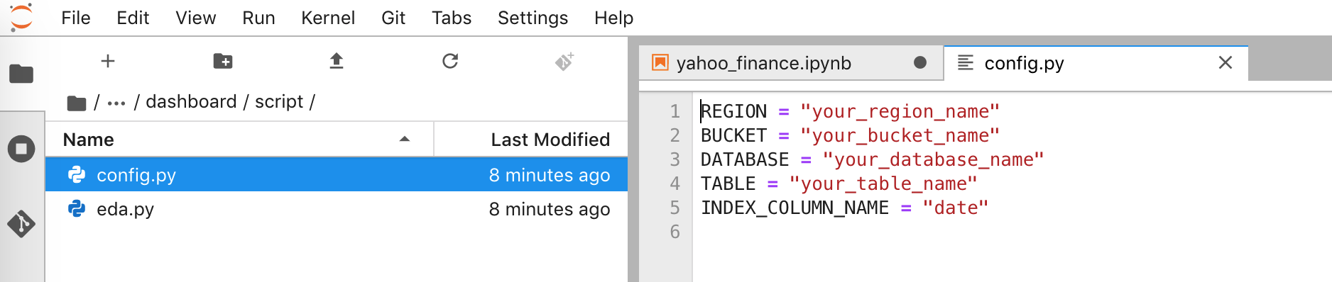Expand the collapsed breadcrumb ellipsis path

tap(116, 103)
